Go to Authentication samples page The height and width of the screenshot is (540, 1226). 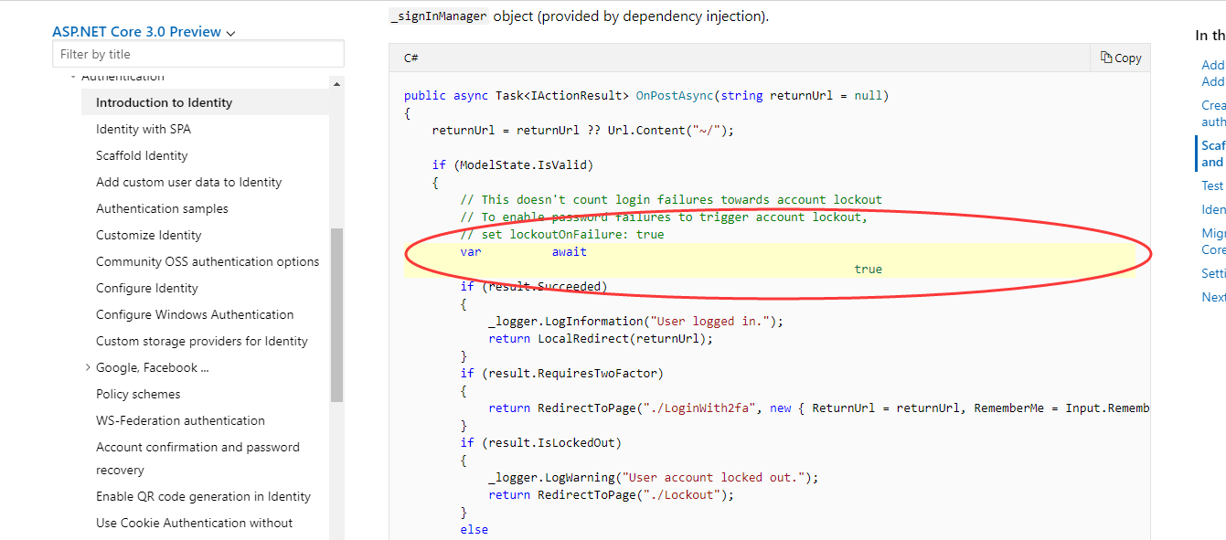pyautogui.click(x=162, y=208)
